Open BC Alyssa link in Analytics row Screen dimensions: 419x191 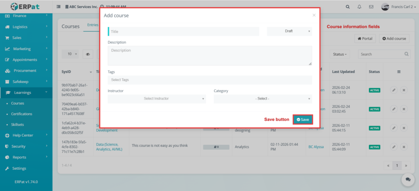(x=316, y=147)
